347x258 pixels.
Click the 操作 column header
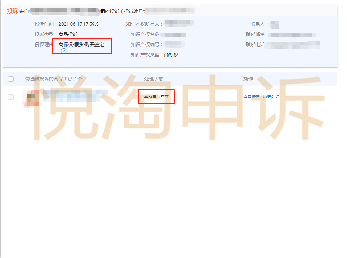pos(248,79)
